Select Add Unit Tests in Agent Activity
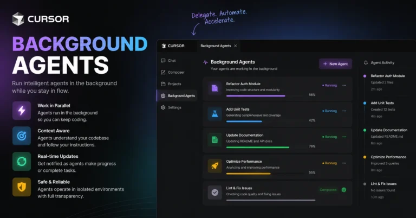The width and height of the screenshot is (416, 218). tap(382, 103)
